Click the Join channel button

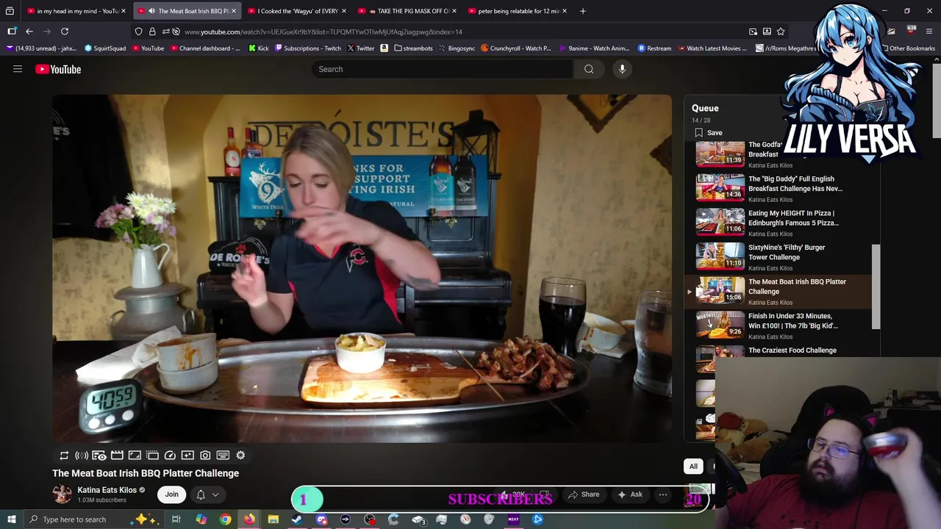(x=171, y=494)
